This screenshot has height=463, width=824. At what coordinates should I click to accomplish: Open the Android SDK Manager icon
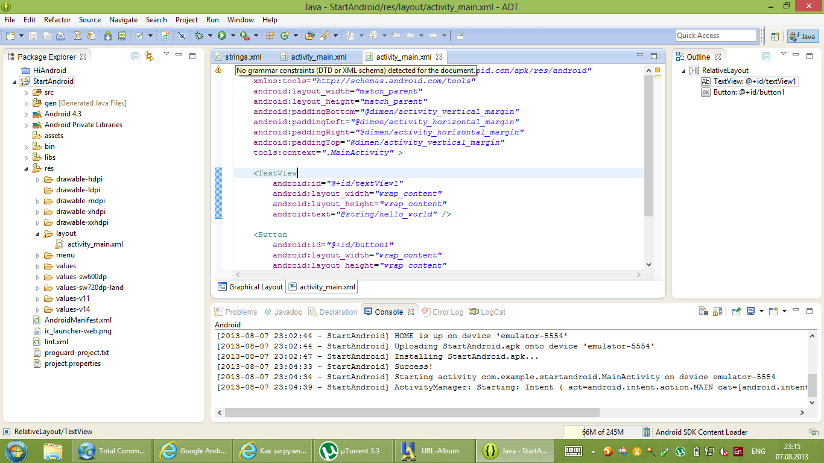[108, 36]
